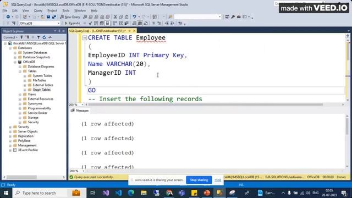The width and height of the screenshot is (352, 198).
Task: Click the Copy icon in toolbar
Action: tap(121, 17)
